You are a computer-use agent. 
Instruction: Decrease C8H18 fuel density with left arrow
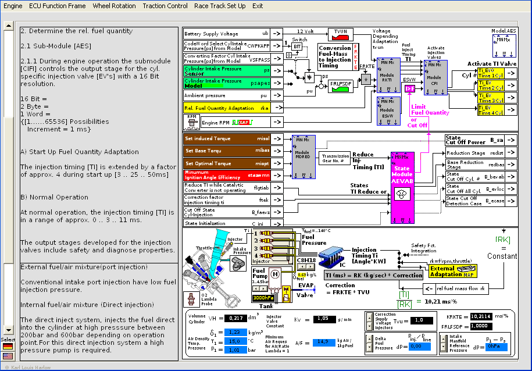(302, 267)
